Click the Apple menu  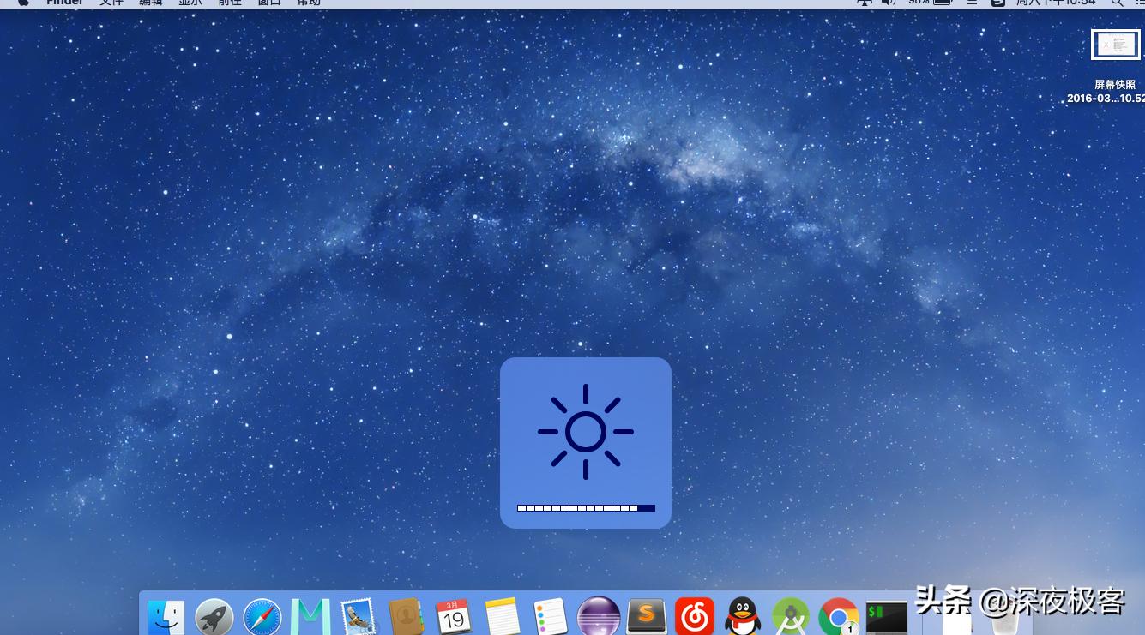21,3
